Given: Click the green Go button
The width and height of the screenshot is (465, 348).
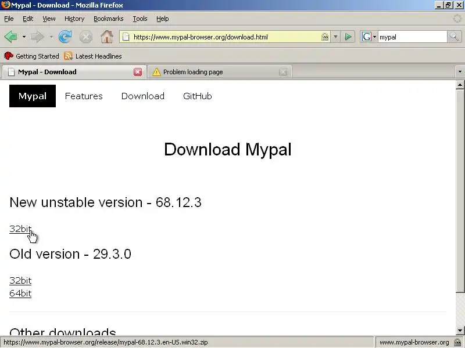Looking at the screenshot, I should tap(348, 37).
